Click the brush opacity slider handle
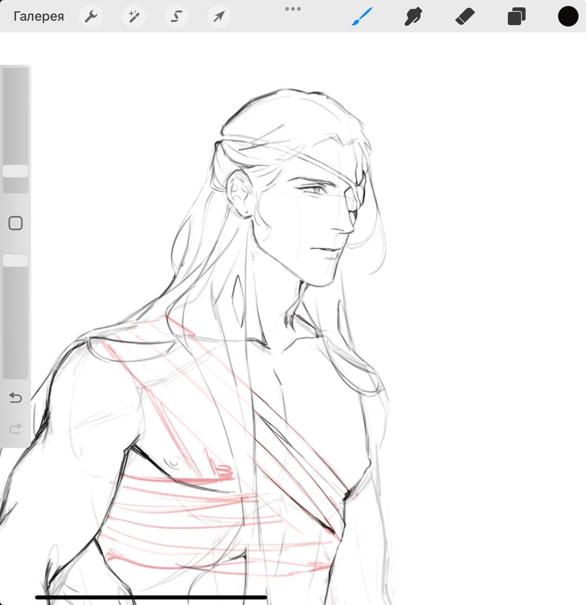Viewport: 586px width, 605px height. click(x=16, y=260)
